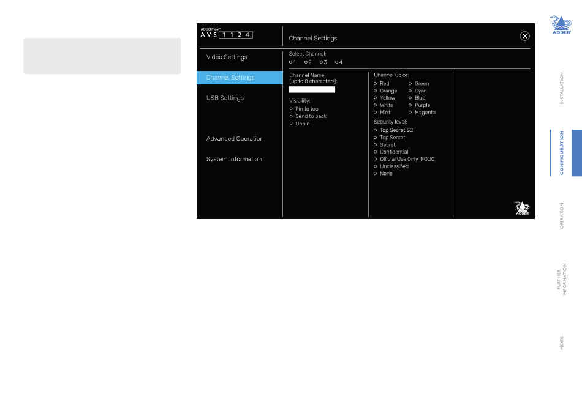Select channel 3 radio button

(x=321, y=62)
